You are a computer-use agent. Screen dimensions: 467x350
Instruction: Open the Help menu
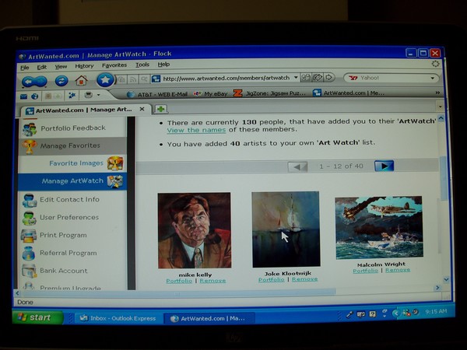click(163, 64)
